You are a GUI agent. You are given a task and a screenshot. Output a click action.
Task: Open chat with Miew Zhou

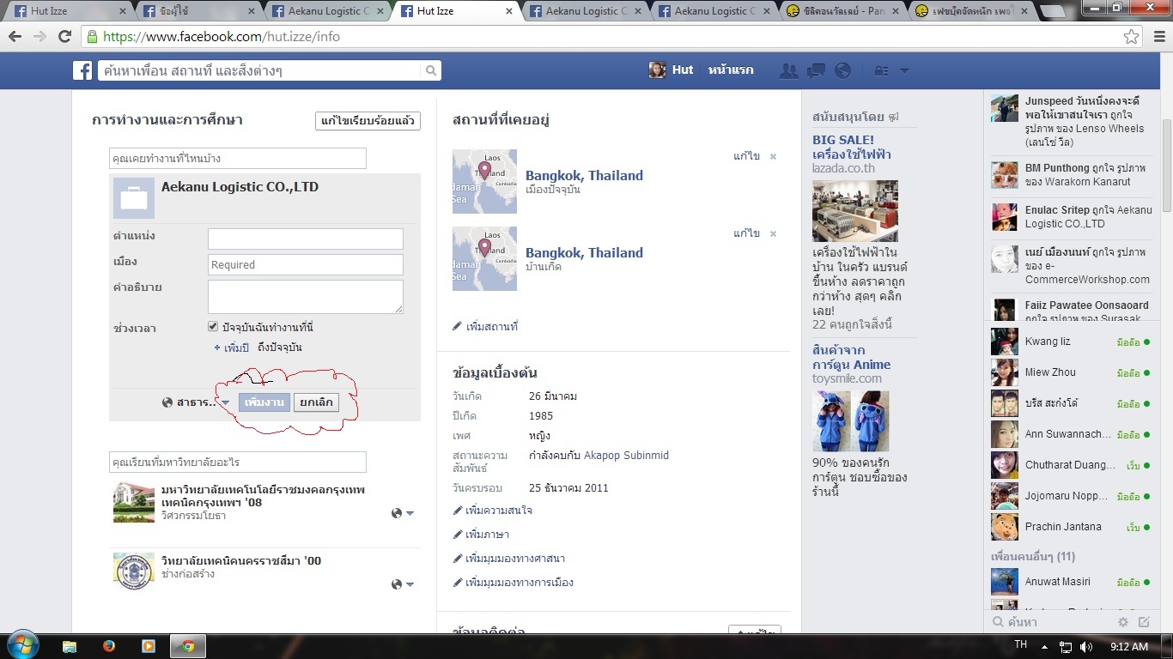click(1070, 372)
